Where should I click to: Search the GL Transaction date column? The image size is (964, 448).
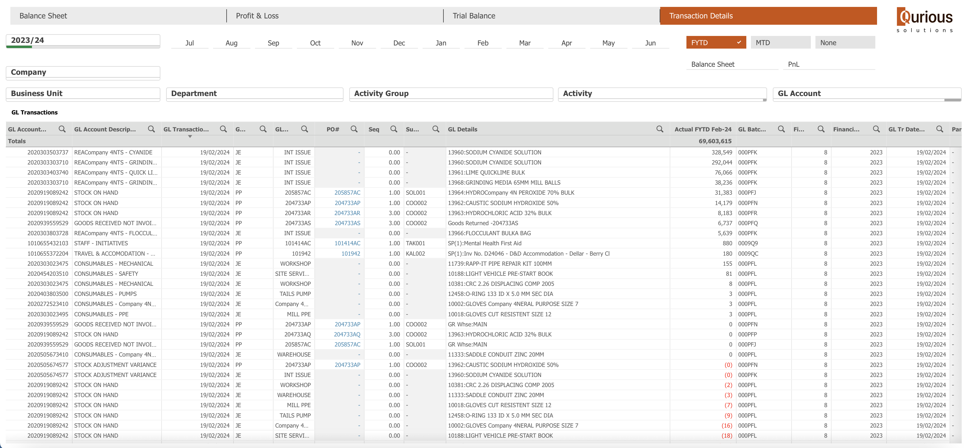[223, 129]
